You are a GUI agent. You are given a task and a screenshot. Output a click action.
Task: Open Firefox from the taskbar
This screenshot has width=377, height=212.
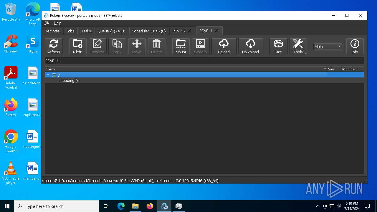[150, 206]
